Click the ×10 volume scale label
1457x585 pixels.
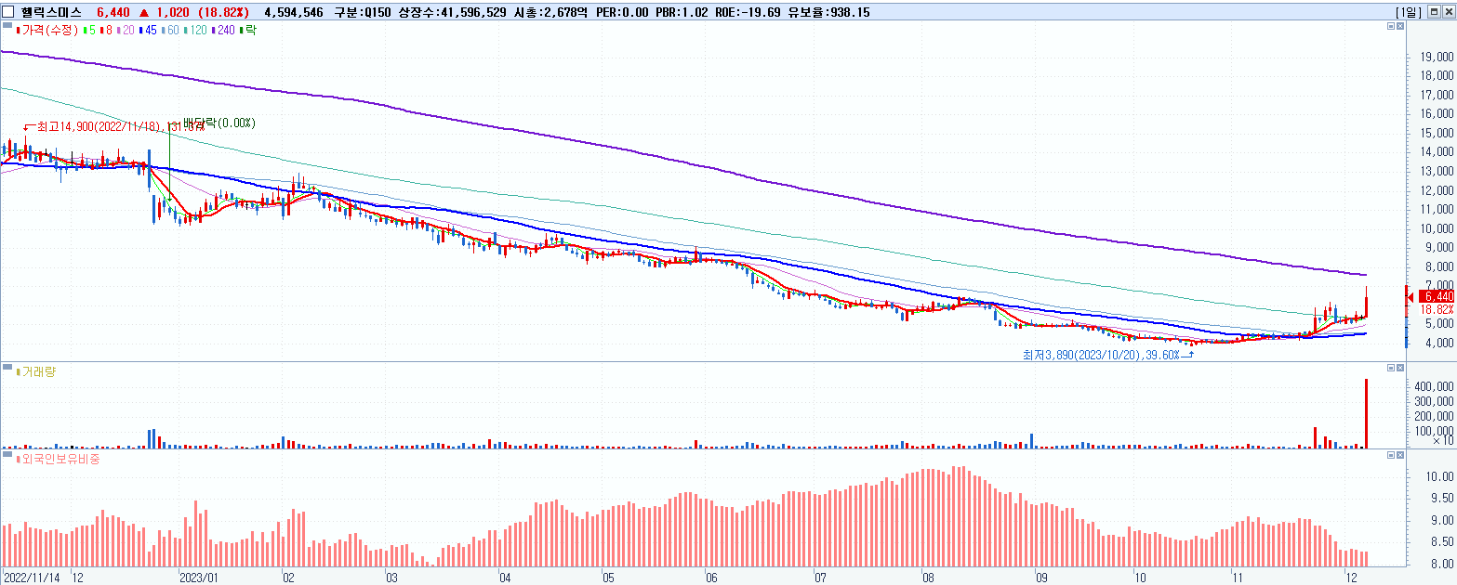pyautogui.click(x=1444, y=443)
